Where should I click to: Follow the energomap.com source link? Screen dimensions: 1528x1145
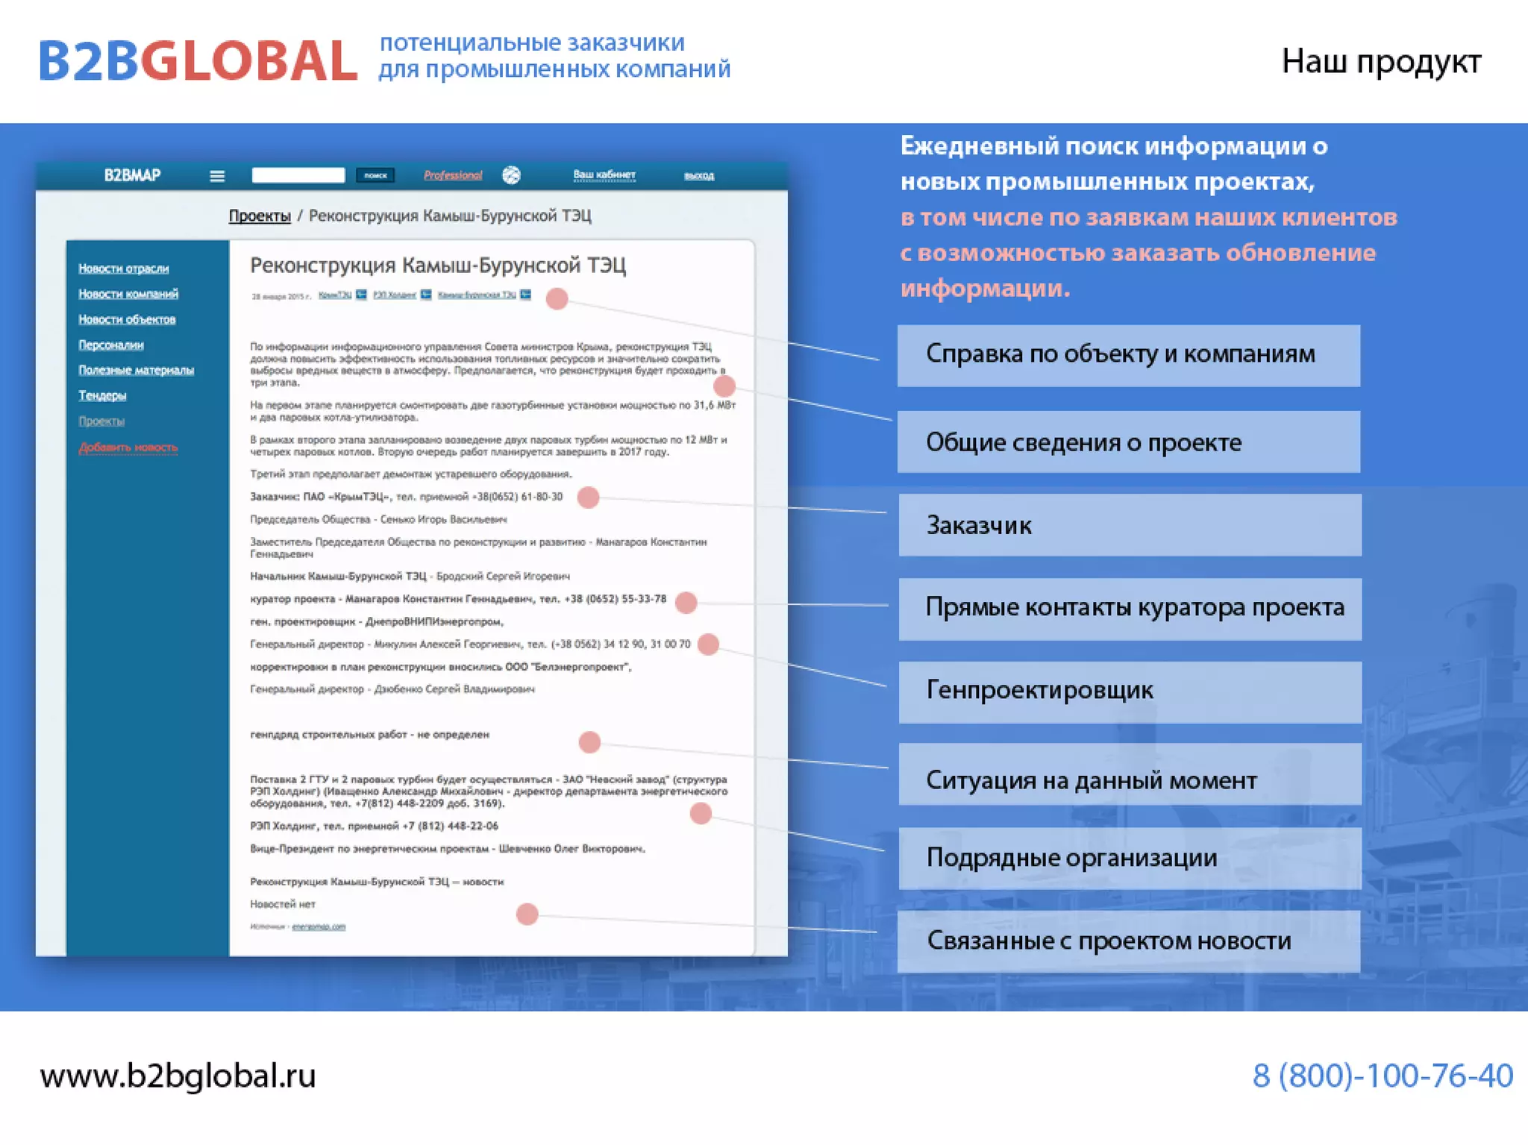click(x=319, y=926)
